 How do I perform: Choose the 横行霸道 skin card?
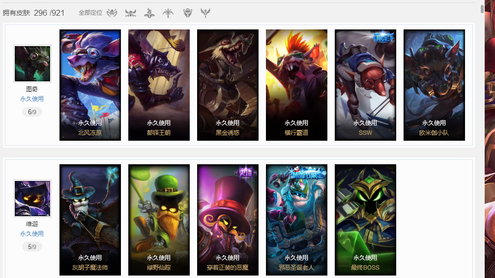tap(297, 85)
